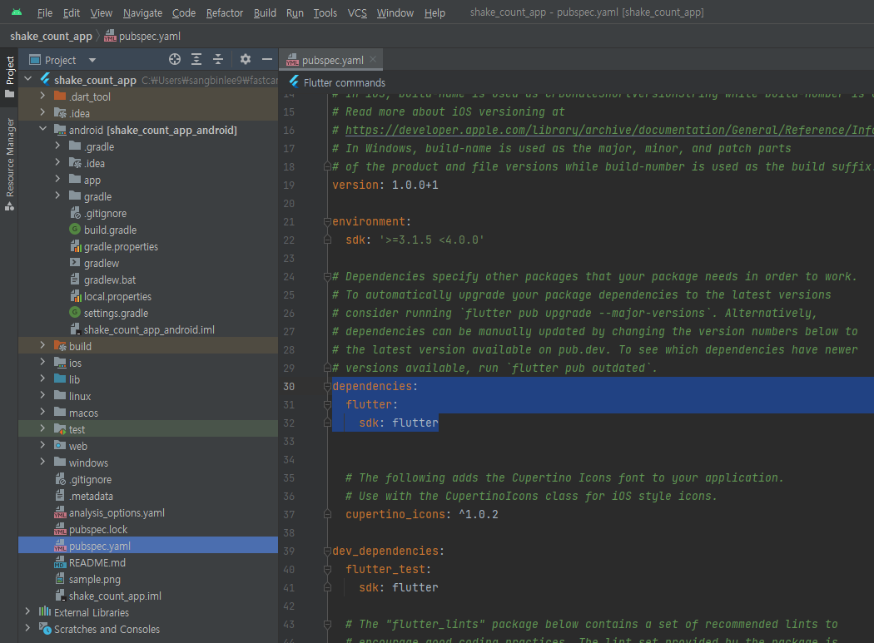Click the Project vertical side tab

[x=10, y=72]
